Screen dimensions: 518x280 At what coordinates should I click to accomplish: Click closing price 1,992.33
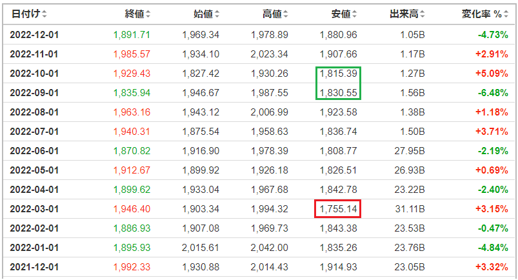[x=132, y=267]
